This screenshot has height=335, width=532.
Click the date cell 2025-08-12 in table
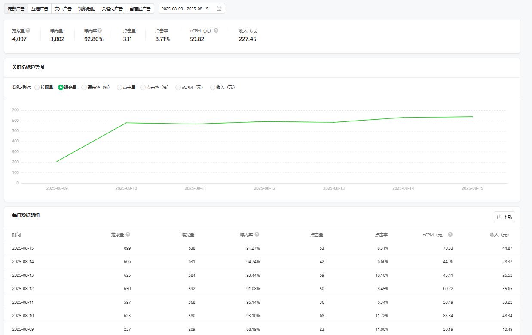click(x=23, y=289)
